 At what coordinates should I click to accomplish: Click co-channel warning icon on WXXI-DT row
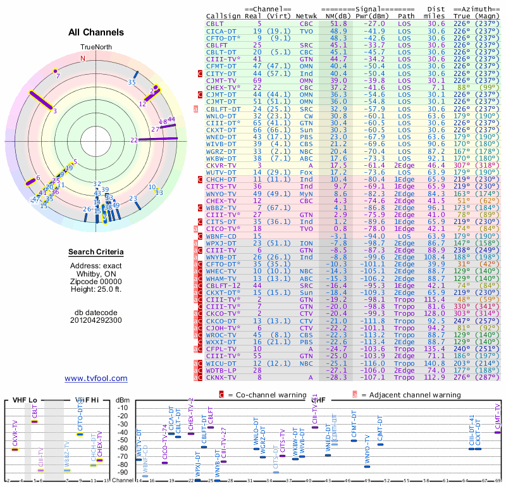pos(200,342)
